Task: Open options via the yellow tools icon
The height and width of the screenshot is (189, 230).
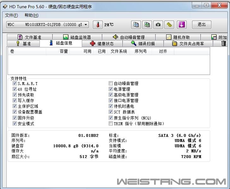Action: coord(169,25)
